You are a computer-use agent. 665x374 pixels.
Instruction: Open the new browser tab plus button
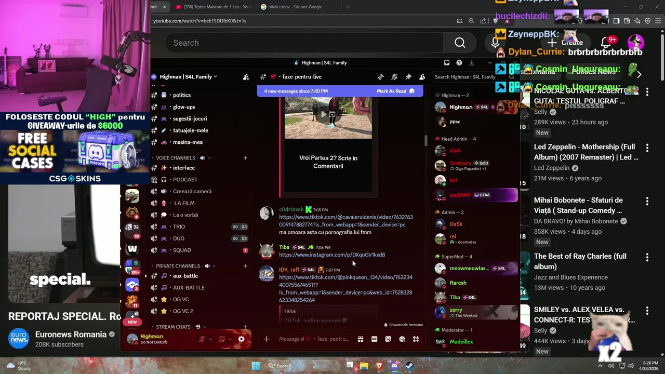348,7
